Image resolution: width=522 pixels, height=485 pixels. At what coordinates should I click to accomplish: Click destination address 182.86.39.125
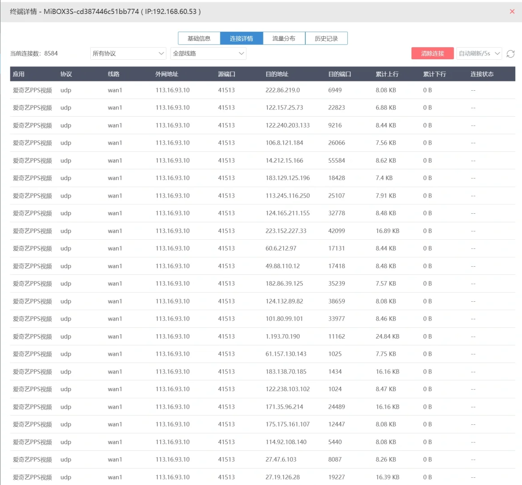[x=284, y=284]
